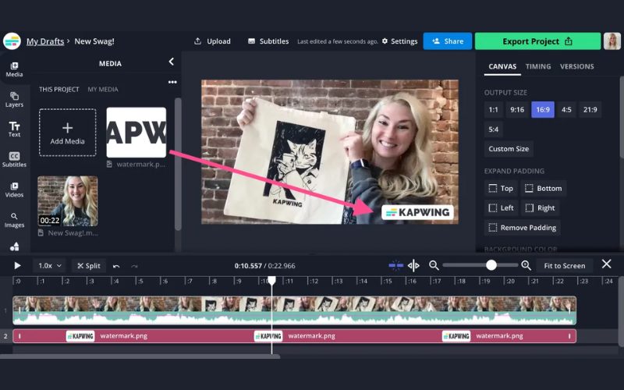
Task: Expand padding on Right
Action: tap(540, 207)
